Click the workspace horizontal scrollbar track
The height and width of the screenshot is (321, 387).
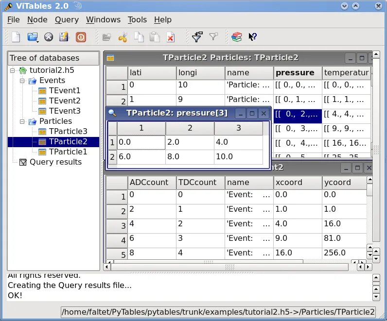(x=229, y=267)
